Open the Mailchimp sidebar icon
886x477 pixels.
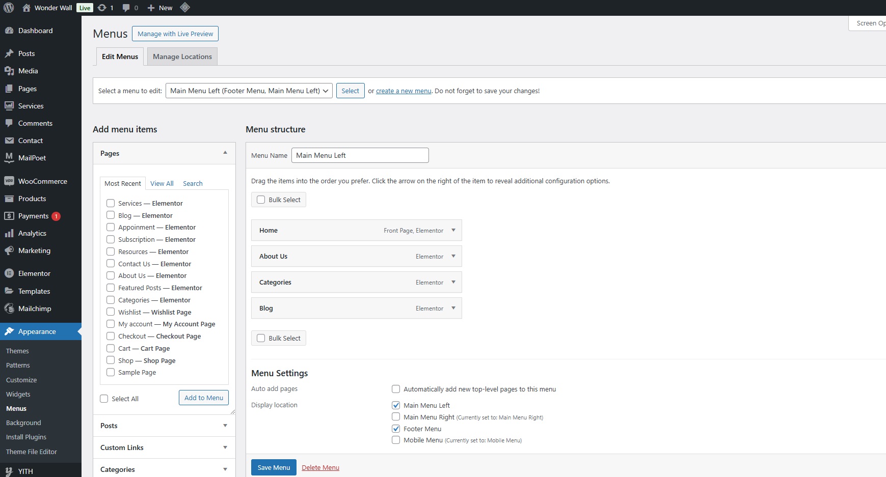coord(9,308)
